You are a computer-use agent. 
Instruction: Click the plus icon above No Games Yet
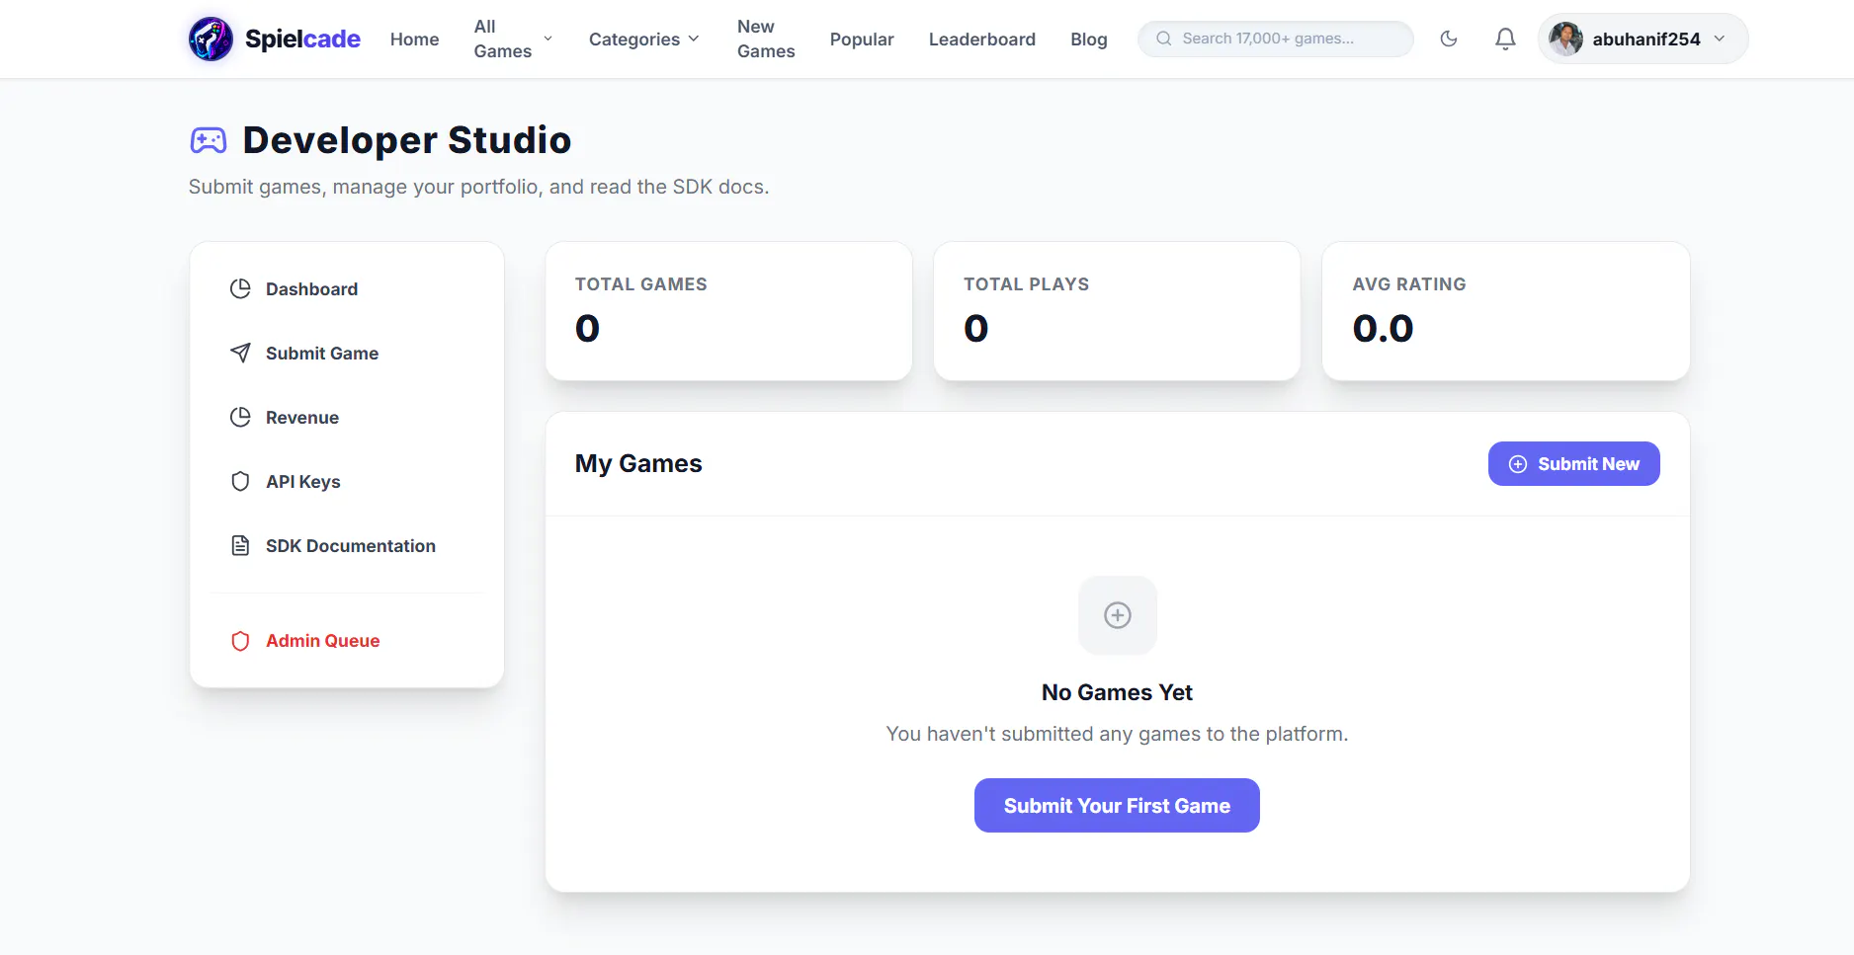[1118, 615]
